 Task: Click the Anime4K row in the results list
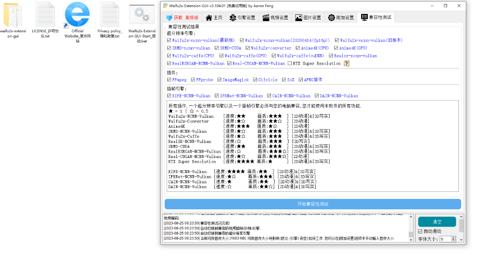tap(239, 126)
